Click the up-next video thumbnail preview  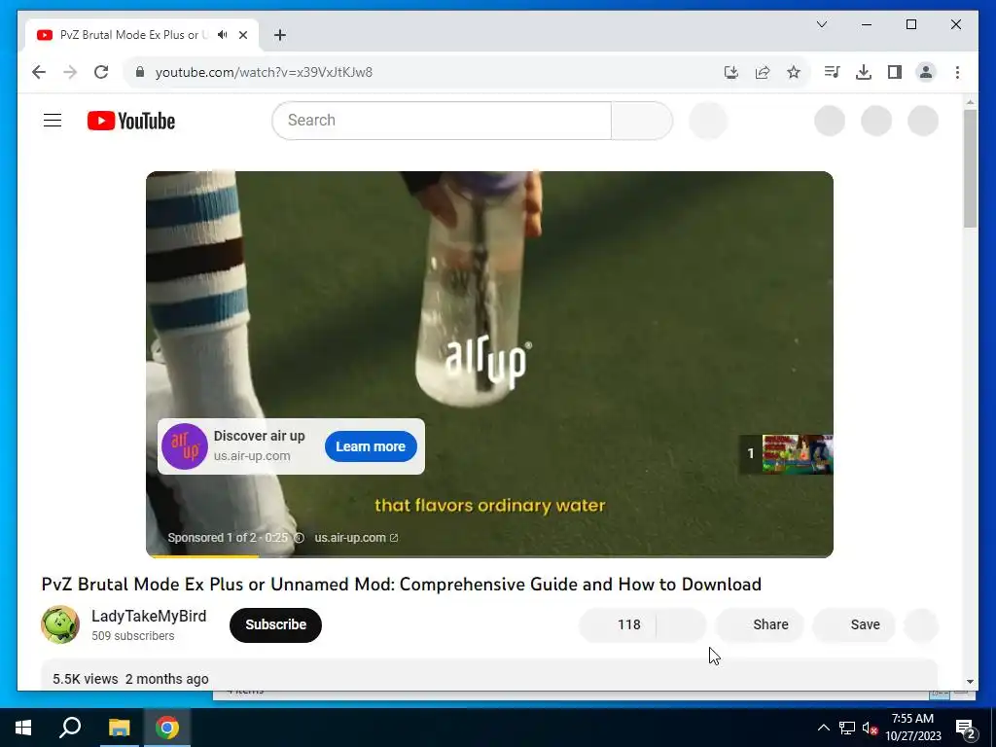(798, 454)
